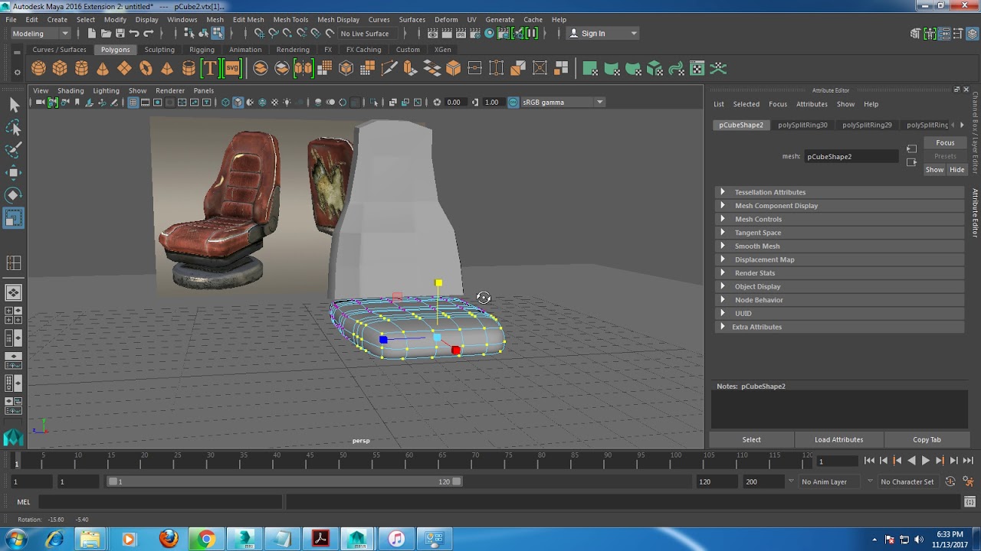Click the Open Scene folder icon

106,33
